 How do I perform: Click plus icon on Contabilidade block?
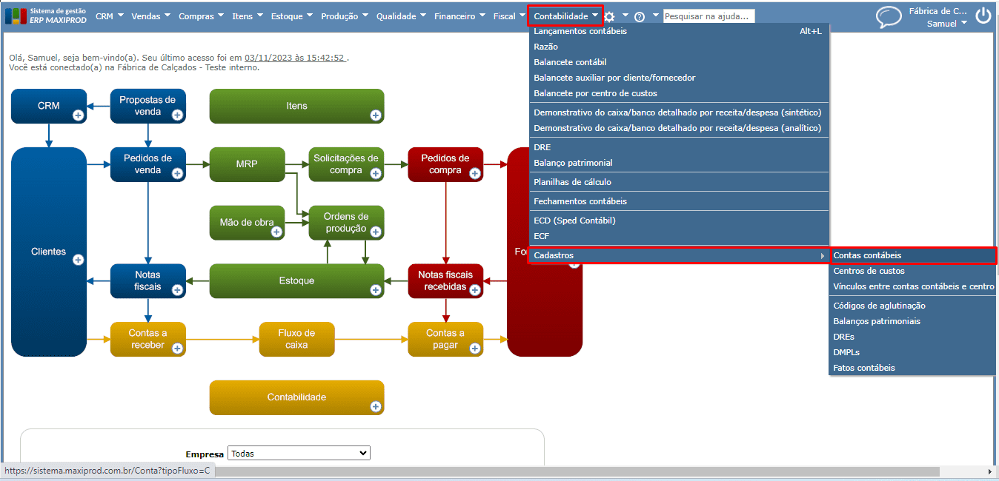(x=376, y=406)
